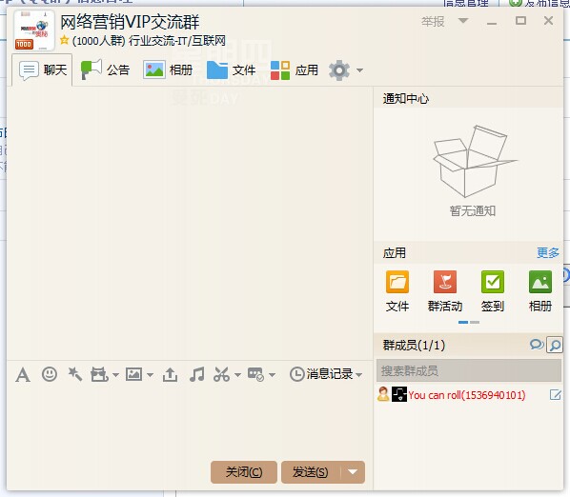Open the emoji smiley picker
The height and width of the screenshot is (497, 570).
point(50,373)
